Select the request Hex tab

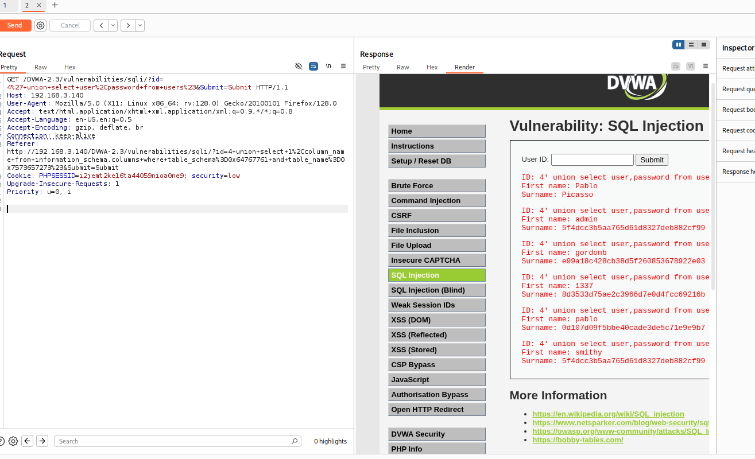[69, 67]
